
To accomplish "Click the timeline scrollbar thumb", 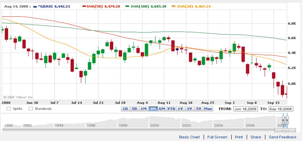I will point(285,130).
